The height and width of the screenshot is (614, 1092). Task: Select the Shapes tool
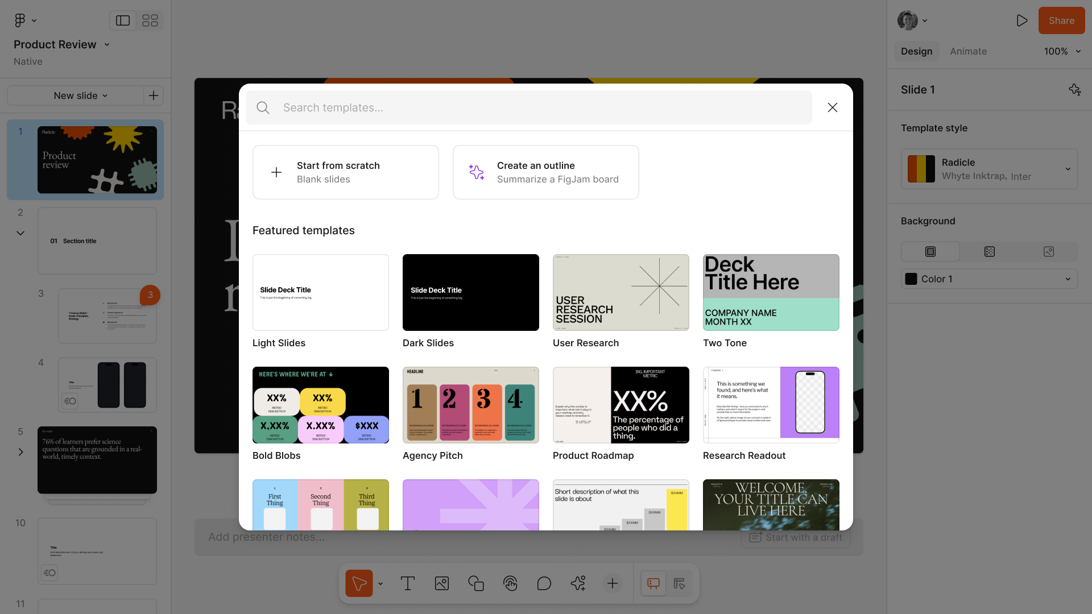point(476,583)
